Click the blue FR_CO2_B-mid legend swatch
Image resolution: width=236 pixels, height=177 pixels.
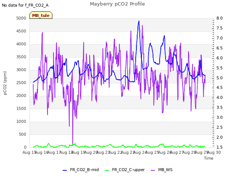pyautogui.click(x=65, y=170)
